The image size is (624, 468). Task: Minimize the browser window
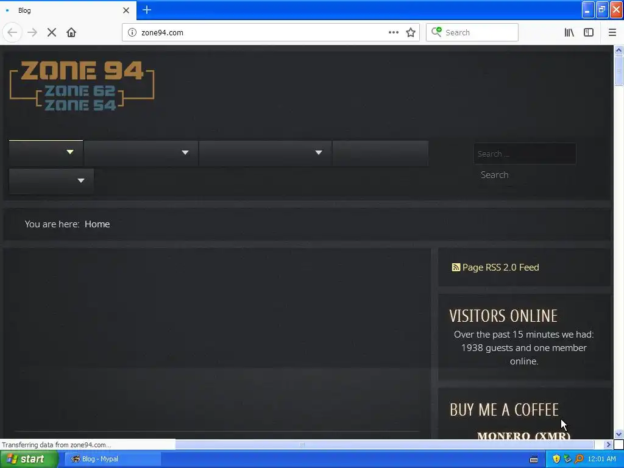click(x=588, y=10)
